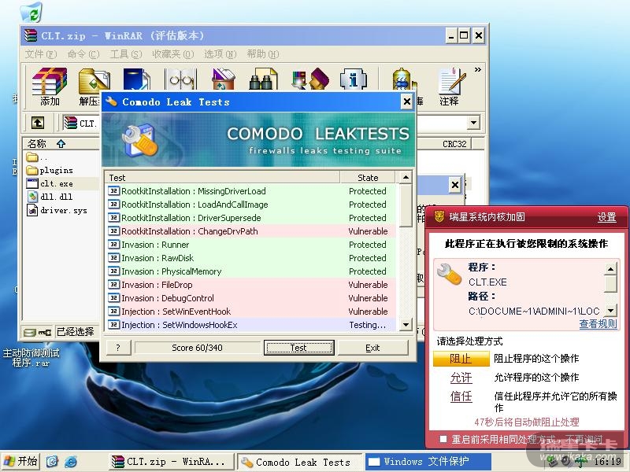The width and height of the screenshot is (630, 472).
Task: Click the 查看规则 link in Rising popup
Action: [598, 324]
